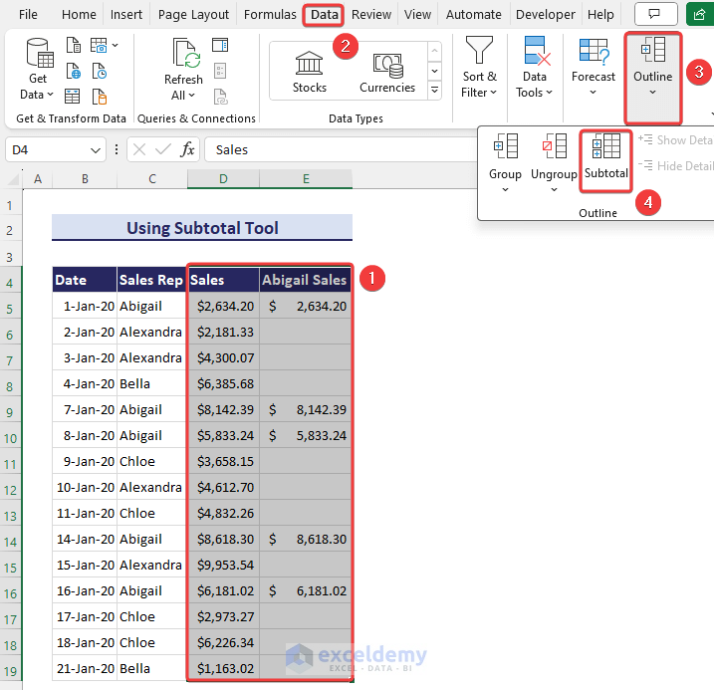Viewport: 714px width, 690px height.
Task: Expand Forecast dropdown chevron
Action: tap(593, 92)
